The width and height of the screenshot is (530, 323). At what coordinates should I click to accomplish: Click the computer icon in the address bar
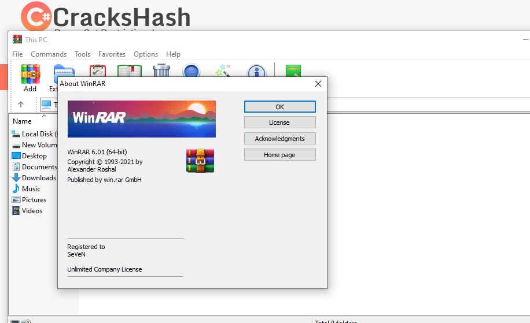[46, 105]
